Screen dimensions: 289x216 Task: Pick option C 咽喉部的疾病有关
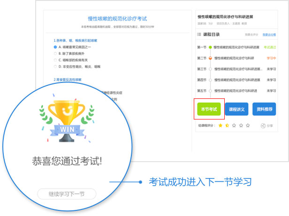coord(56,60)
